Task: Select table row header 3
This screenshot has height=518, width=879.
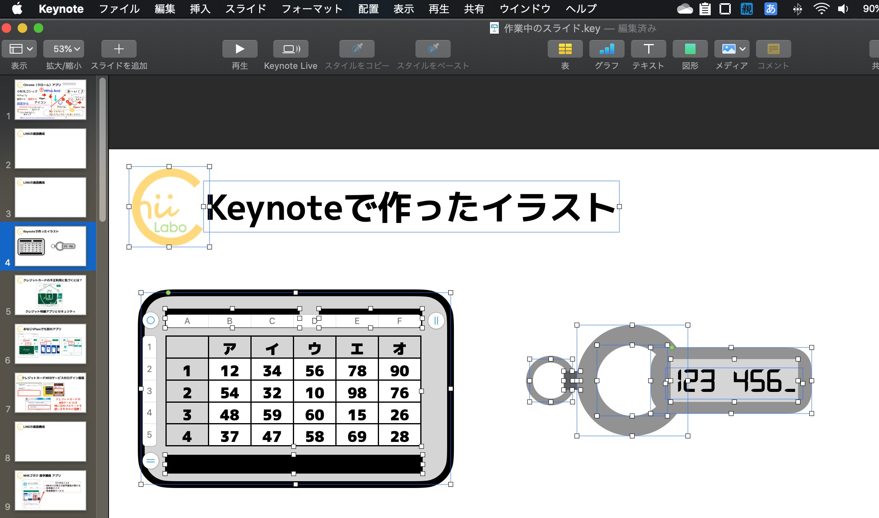Action: (149, 391)
